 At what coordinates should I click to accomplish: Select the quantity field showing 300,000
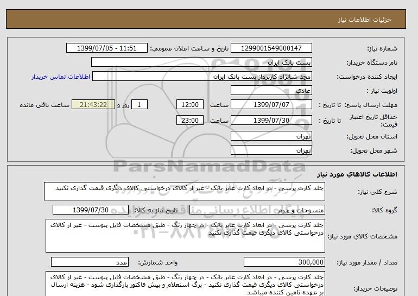pos(285,262)
